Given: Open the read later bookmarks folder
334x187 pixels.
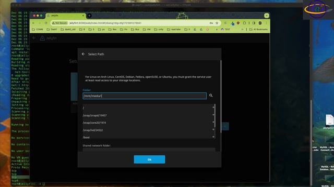Looking at the screenshot, I should [174, 30].
